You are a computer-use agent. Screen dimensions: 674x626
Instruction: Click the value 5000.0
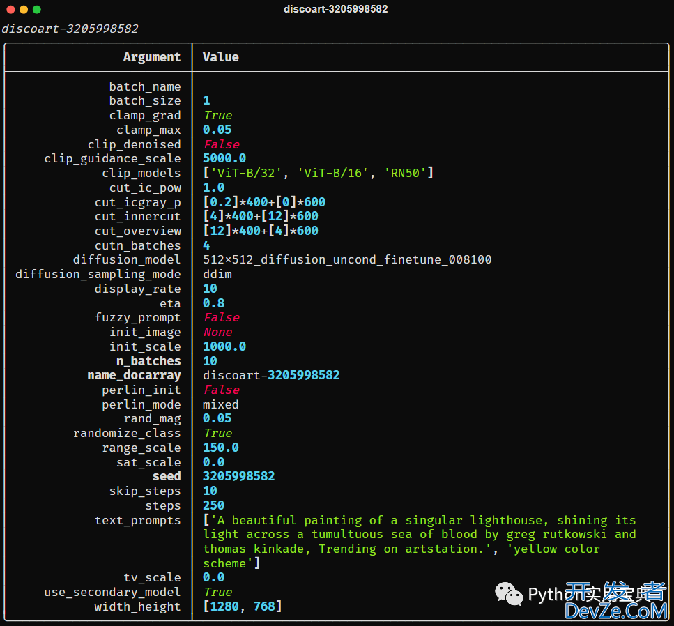[224, 158]
